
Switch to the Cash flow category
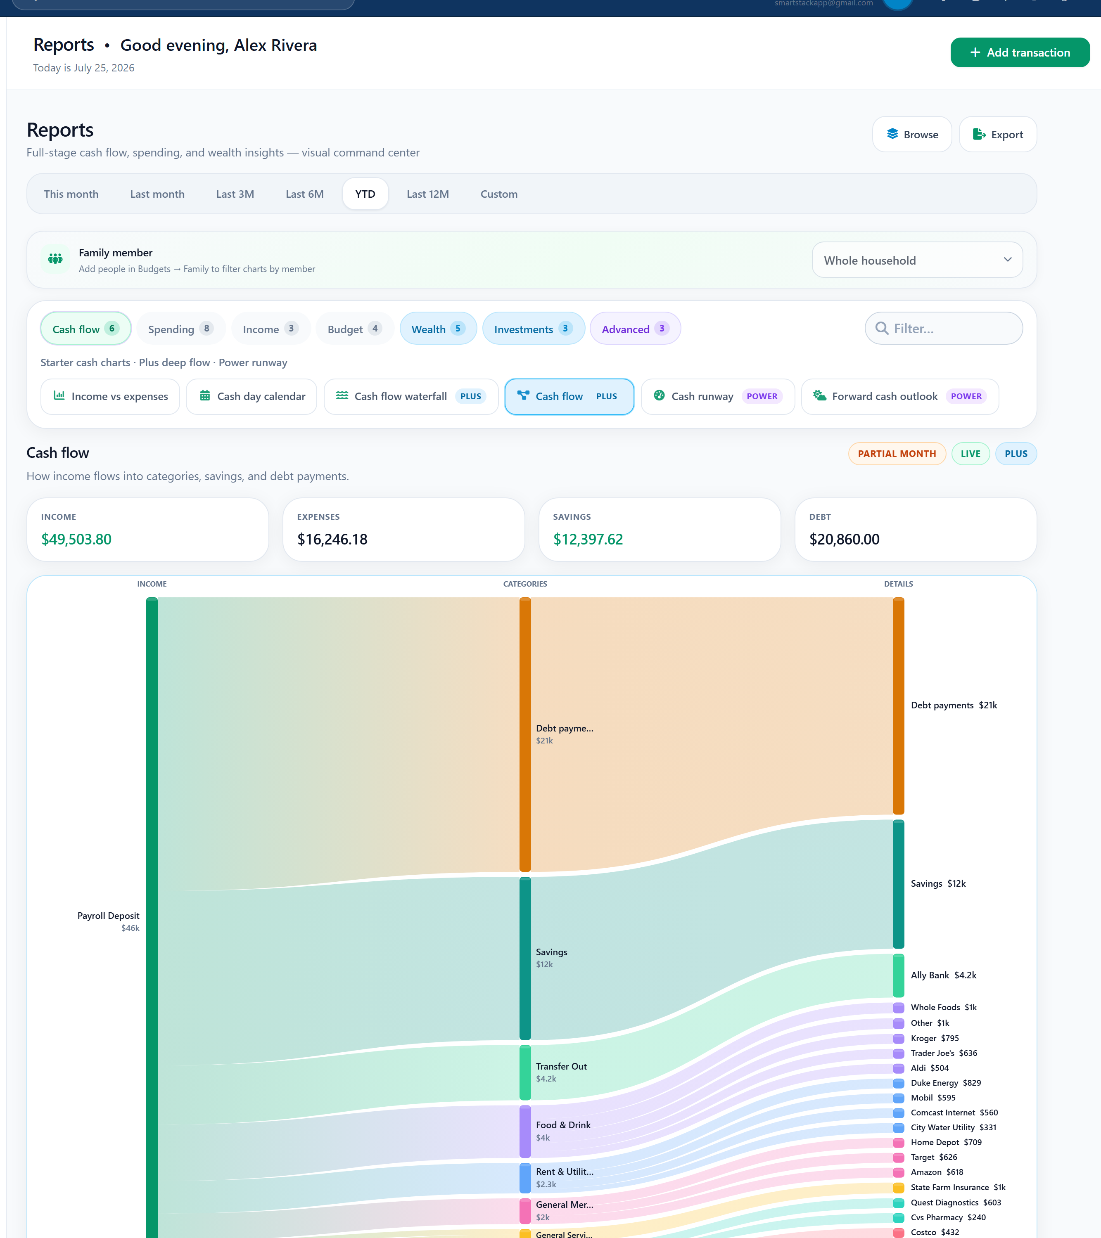tap(85, 329)
